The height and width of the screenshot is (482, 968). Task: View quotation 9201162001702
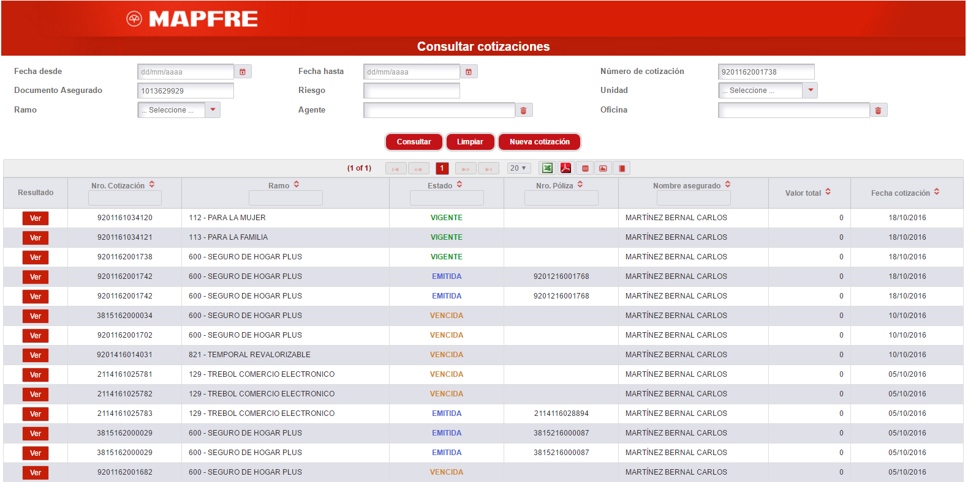point(36,336)
